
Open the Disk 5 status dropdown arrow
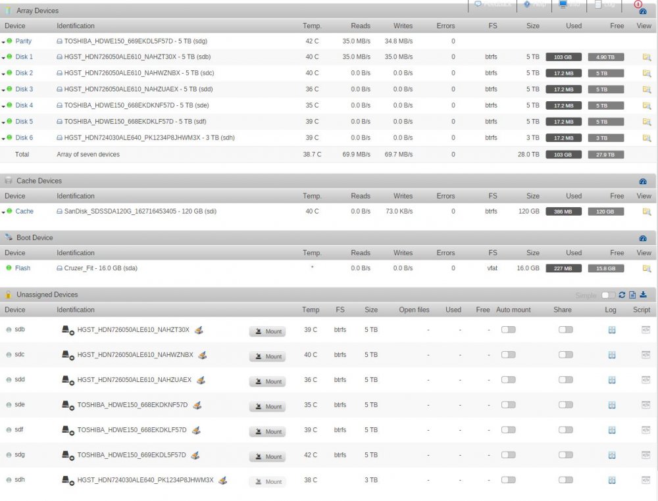tap(3, 122)
